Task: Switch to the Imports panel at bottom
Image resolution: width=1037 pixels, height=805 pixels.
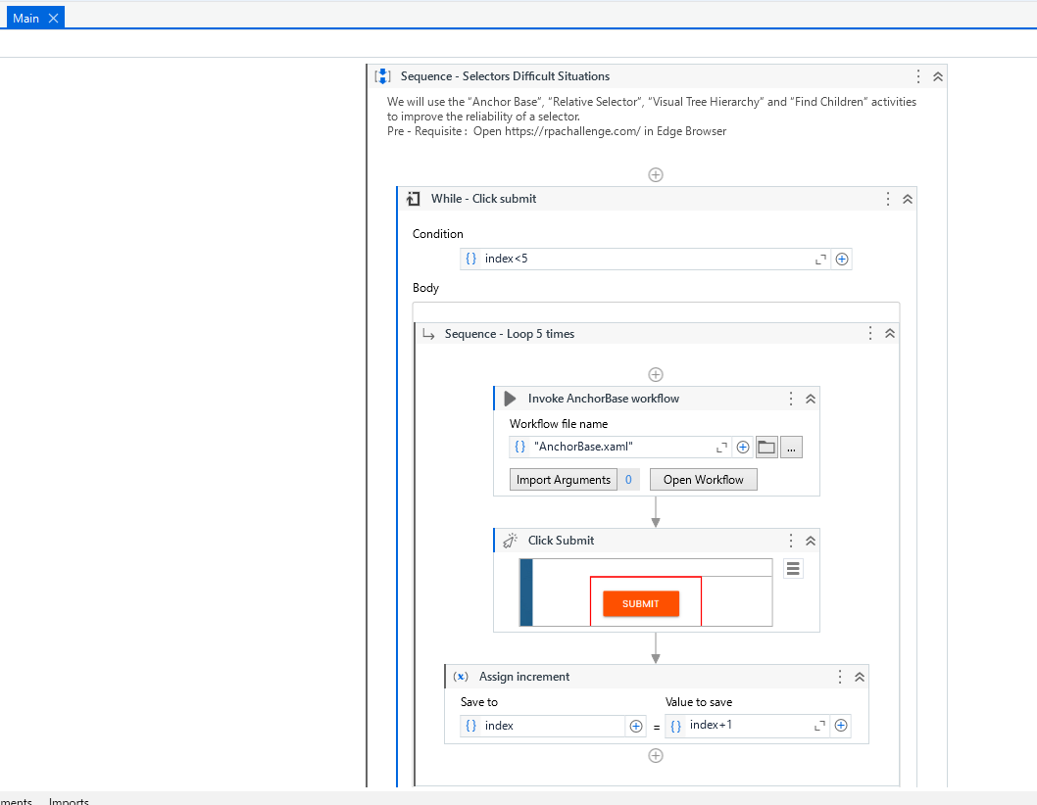Action: (68, 800)
